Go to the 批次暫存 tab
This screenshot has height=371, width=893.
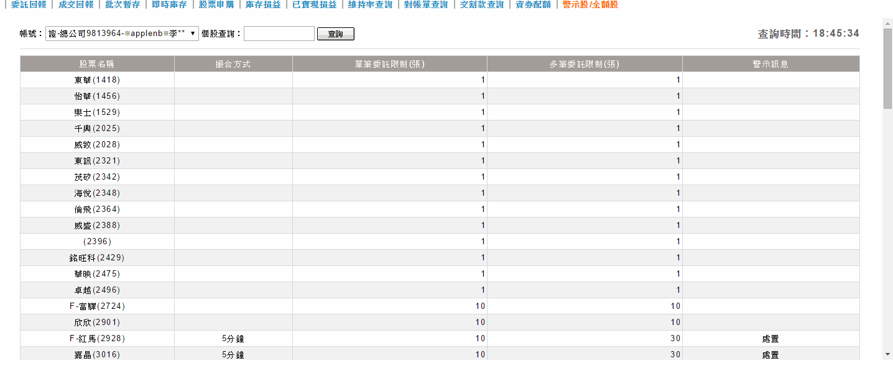(123, 5)
